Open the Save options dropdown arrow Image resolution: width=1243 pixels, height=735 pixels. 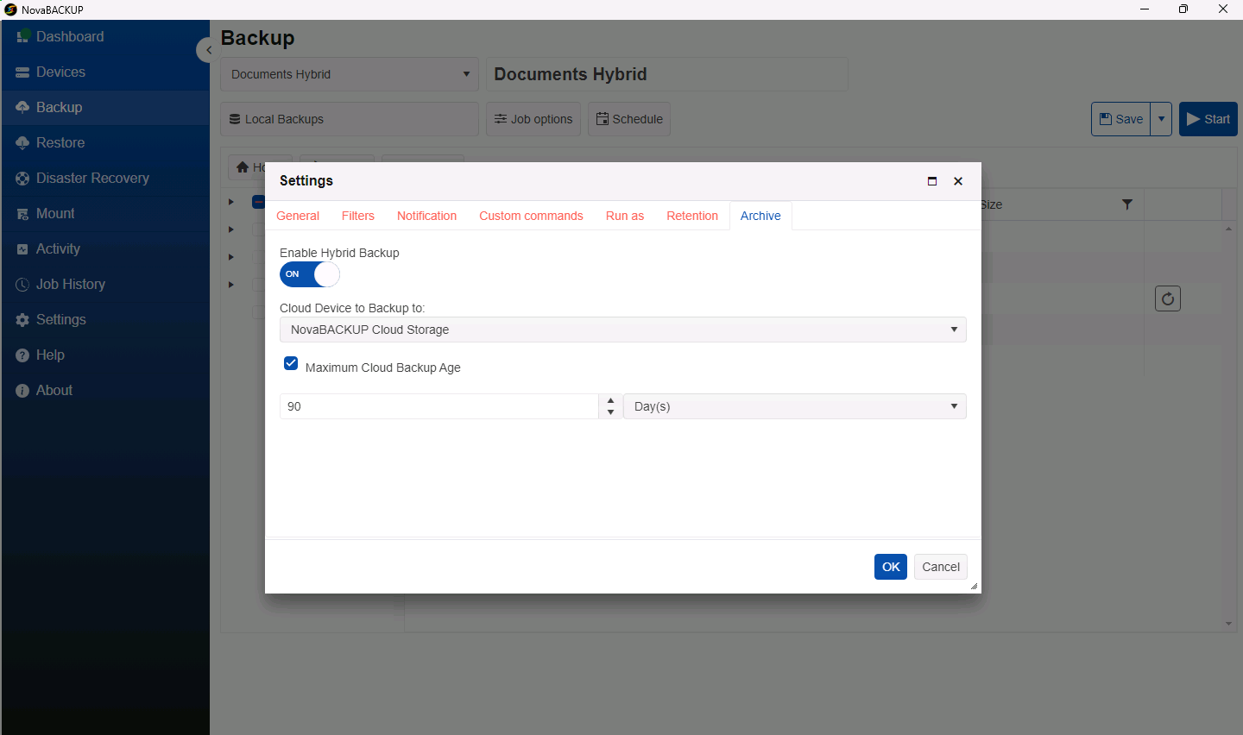point(1162,119)
